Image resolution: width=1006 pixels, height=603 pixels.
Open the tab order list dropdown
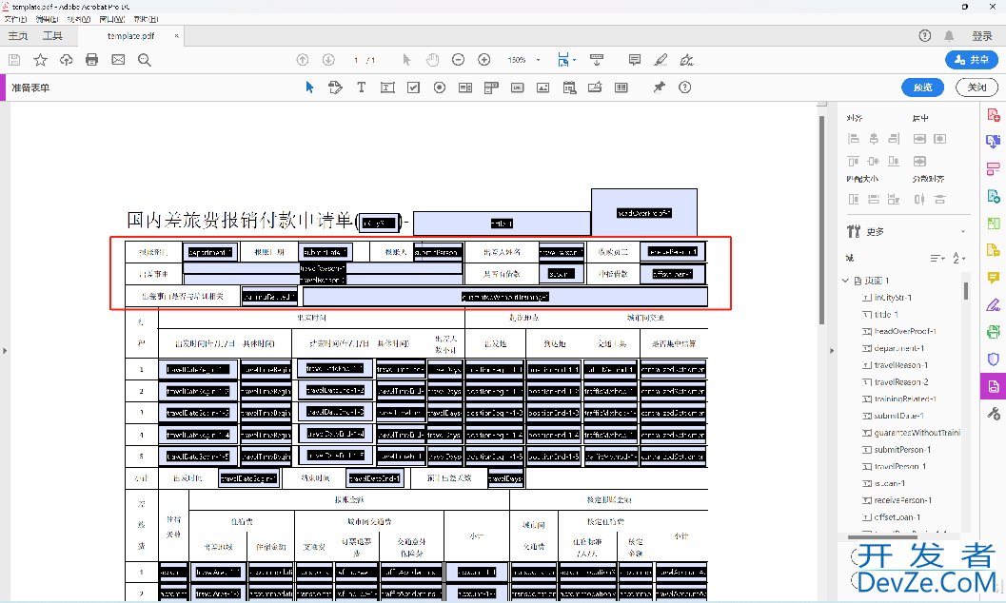pos(937,258)
